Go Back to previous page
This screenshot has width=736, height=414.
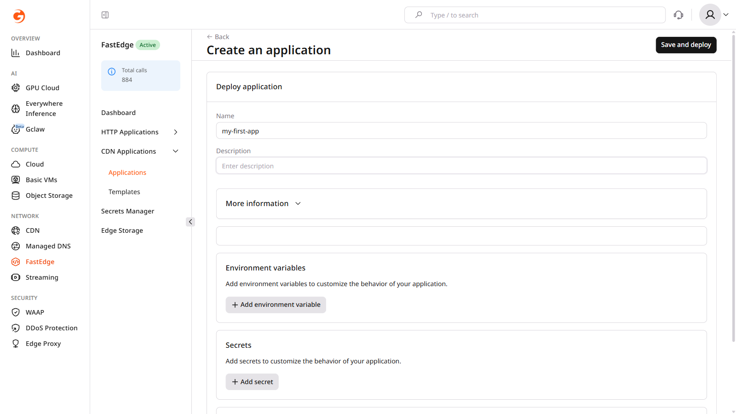218,37
